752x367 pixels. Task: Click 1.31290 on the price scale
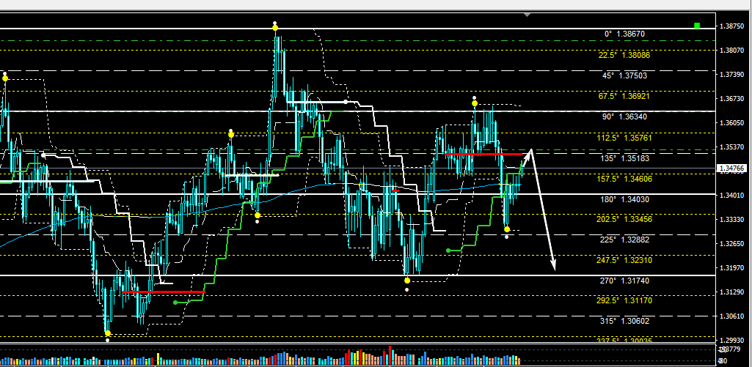coord(732,292)
